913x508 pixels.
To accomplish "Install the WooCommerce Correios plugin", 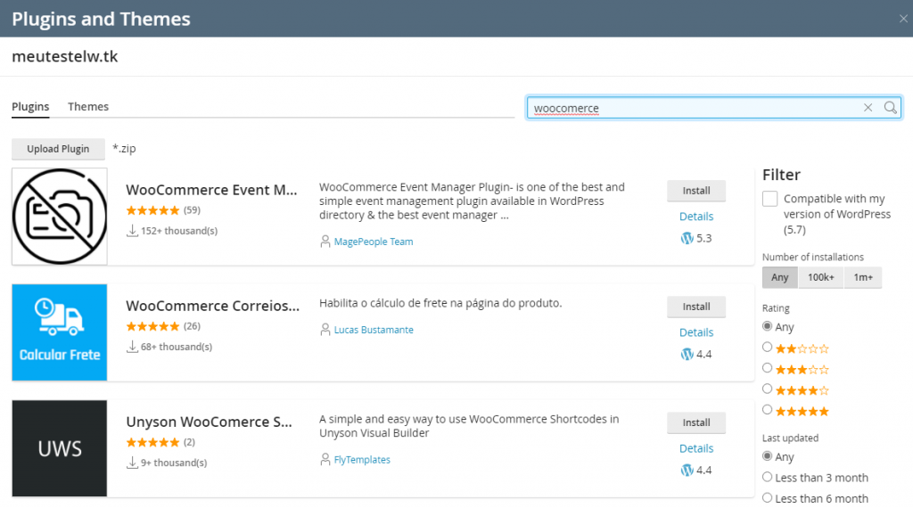I will click(696, 307).
